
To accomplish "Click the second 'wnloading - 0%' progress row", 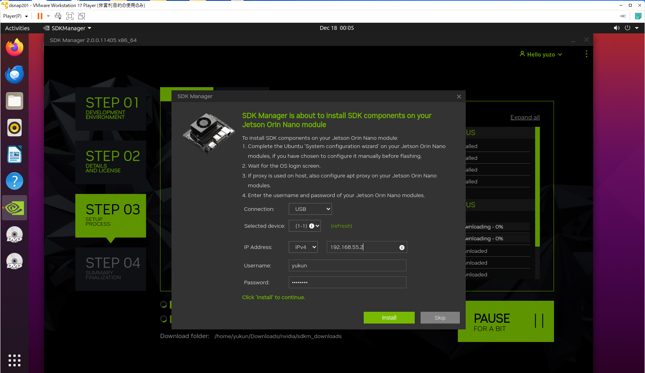I will tap(497, 238).
